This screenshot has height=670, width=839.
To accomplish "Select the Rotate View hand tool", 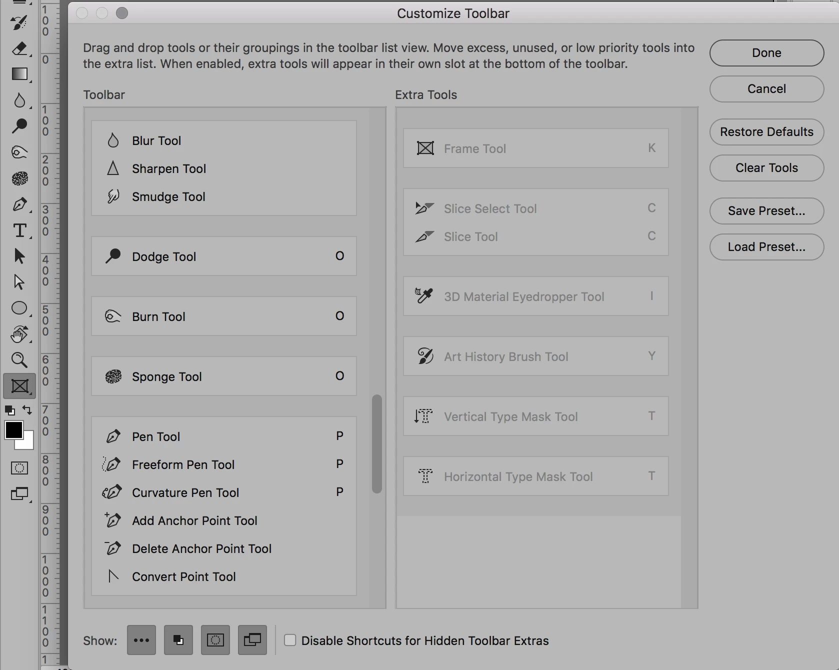I will point(19,334).
